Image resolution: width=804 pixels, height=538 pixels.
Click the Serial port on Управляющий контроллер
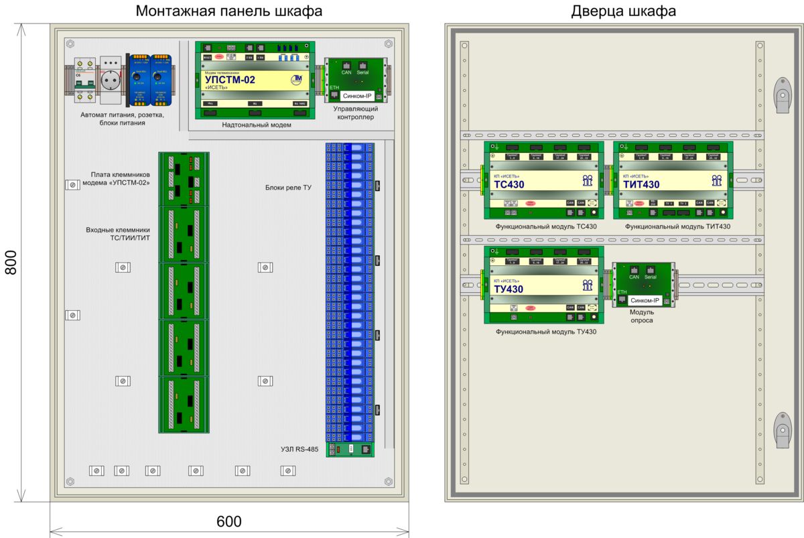pos(364,67)
